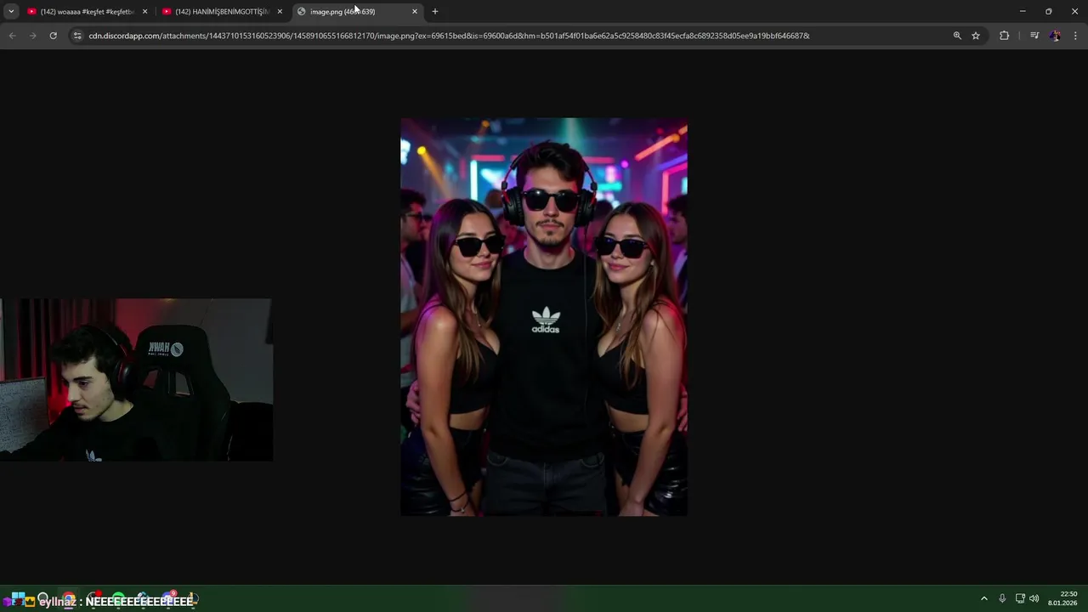This screenshot has height=612, width=1088.
Task: View site information icon in address bar
Action: click(x=77, y=36)
